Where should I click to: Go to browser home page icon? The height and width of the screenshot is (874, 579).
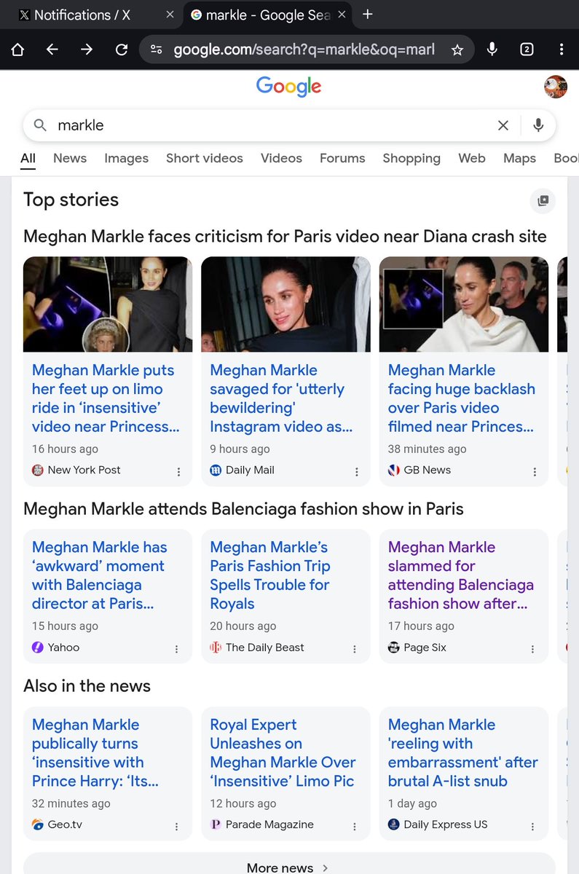[x=17, y=50]
